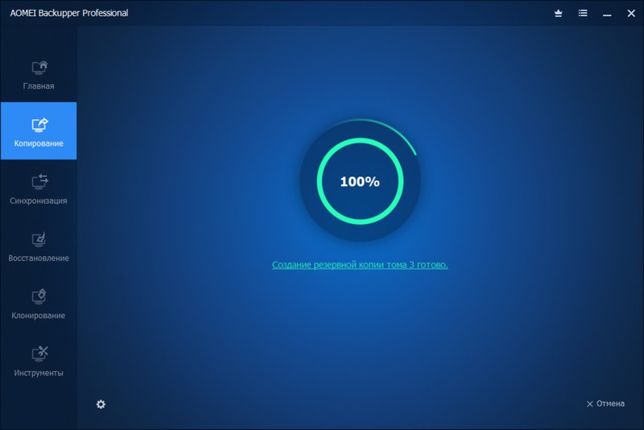Image resolution: width=644 pixels, height=430 pixels.
Task: Go to the Восстановление label
Action: (x=39, y=258)
